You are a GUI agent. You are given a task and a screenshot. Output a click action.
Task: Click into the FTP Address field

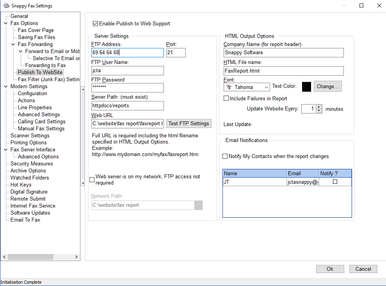(x=127, y=53)
